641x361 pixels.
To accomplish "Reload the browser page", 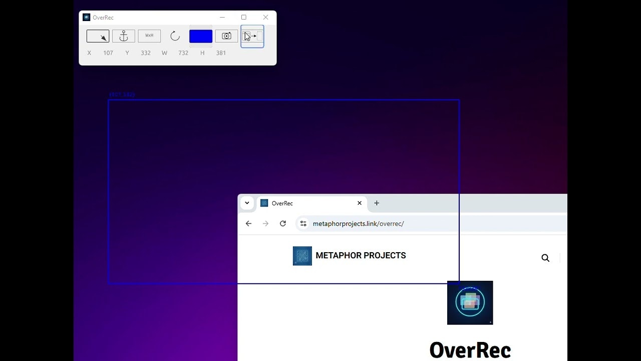I will [283, 224].
